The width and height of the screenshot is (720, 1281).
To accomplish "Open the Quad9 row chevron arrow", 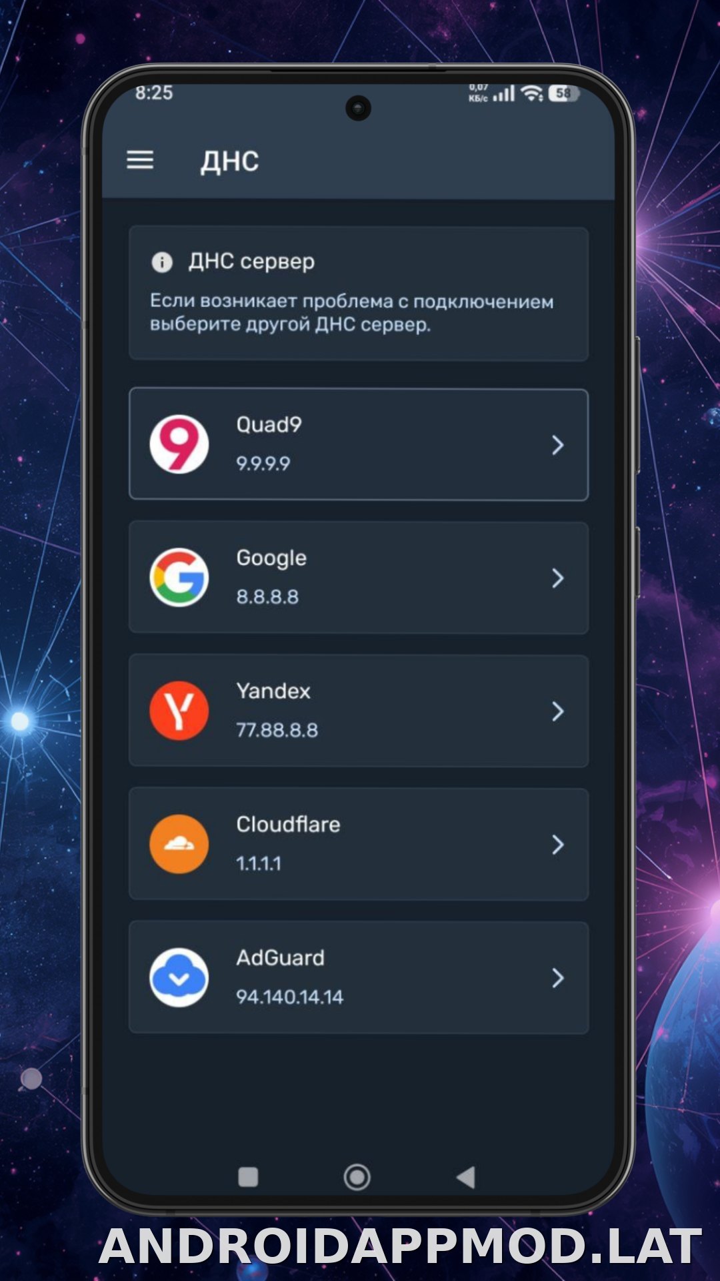I will point(558,445).
